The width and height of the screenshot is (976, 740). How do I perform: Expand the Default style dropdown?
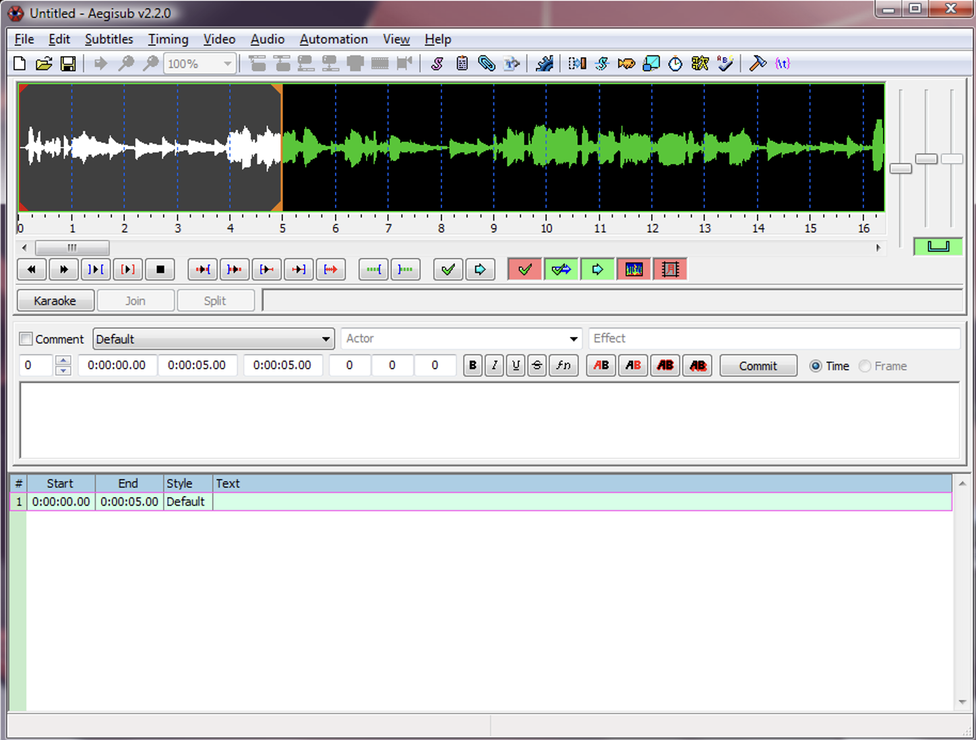coord(326,339)
